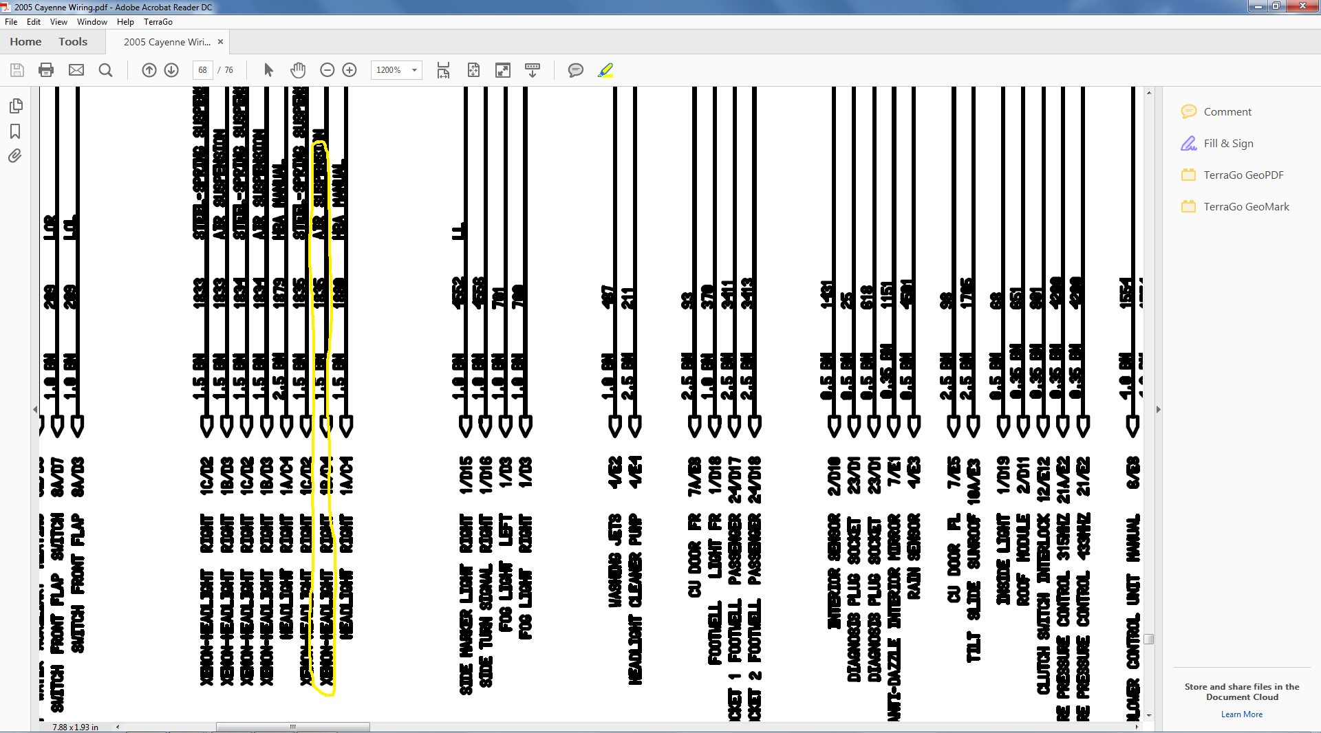
Task: Click the RAIN SENSOR wiring label
Action: click(914, 557)
